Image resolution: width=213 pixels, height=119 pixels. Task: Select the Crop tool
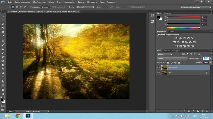point(3,32)
